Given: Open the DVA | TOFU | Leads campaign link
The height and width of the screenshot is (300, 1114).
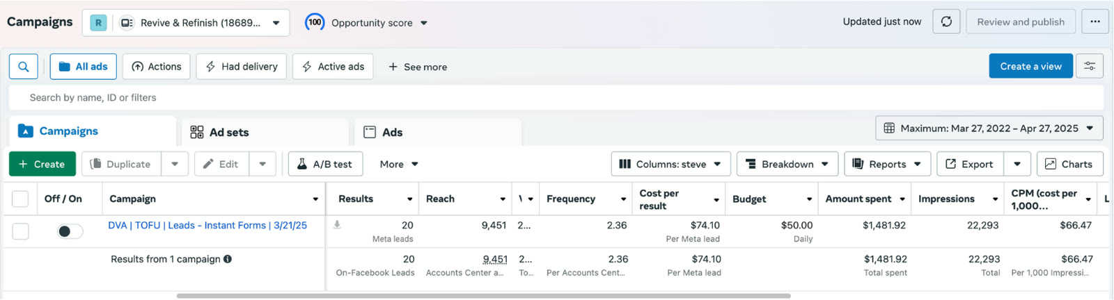Looking at the screenshot, I should click(x=207, y=225).
